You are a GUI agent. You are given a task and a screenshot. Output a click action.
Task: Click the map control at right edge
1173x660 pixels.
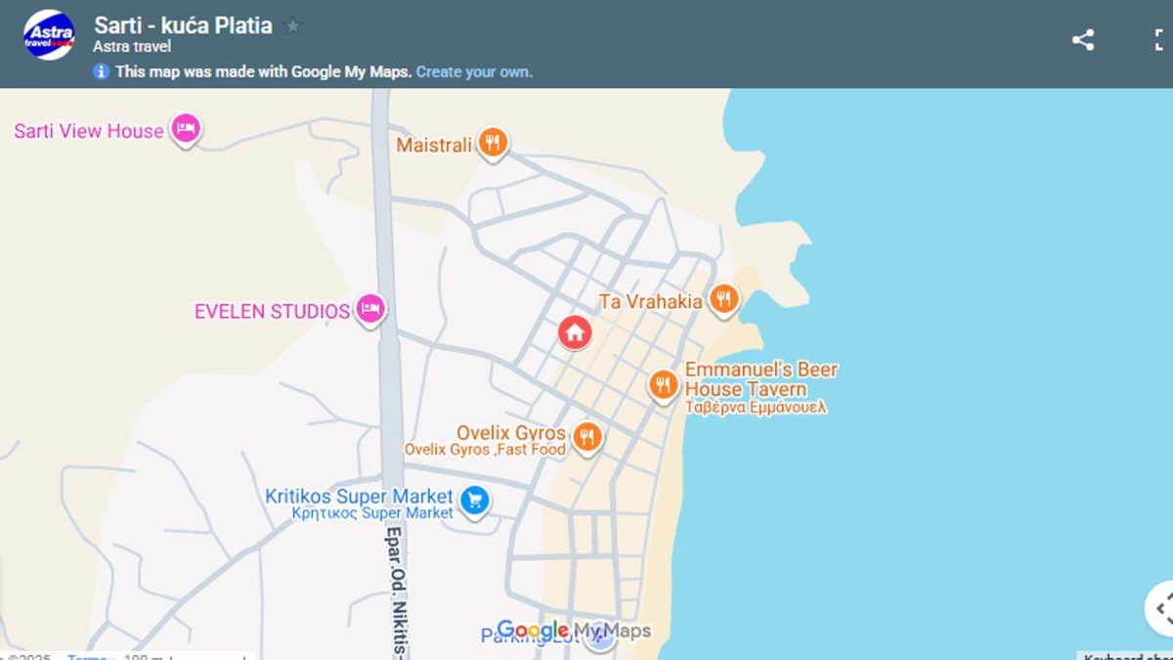click(x=1161, y=608)
